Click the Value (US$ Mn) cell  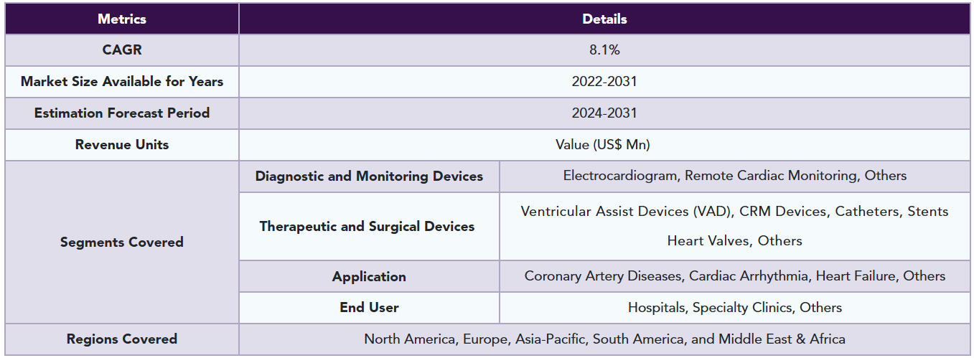(604, 145)
